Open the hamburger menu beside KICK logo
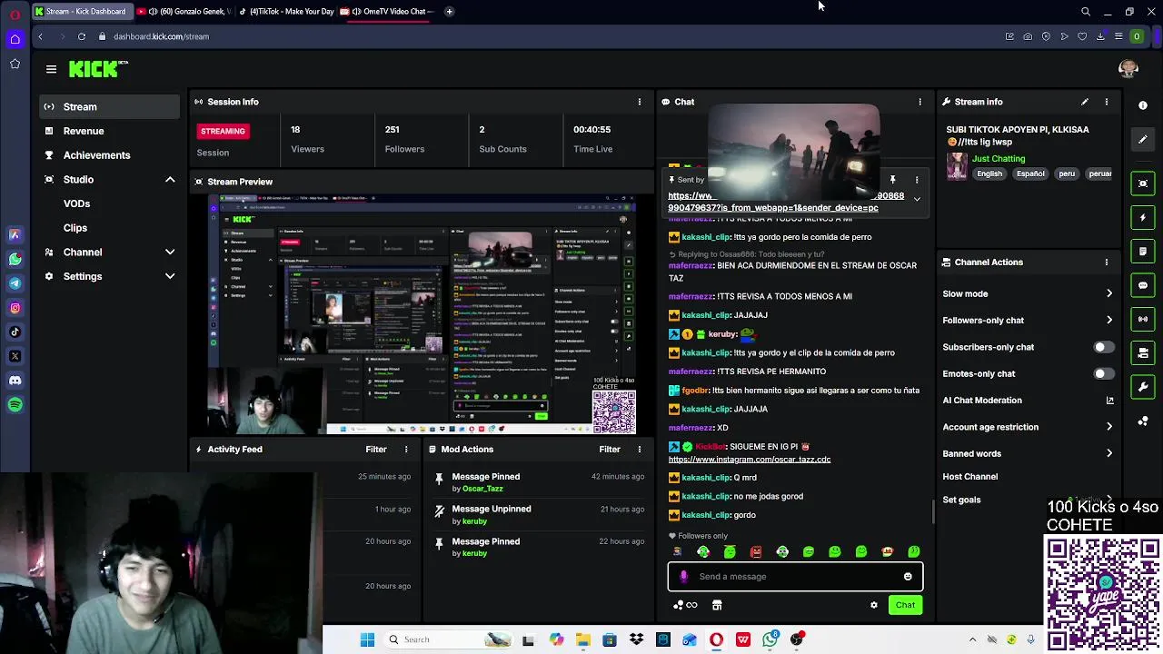The width and height of the screenshot is (1163, 654). click(51, 69)
